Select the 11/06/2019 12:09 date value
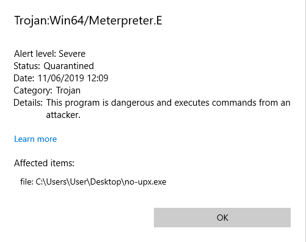Viewport: 306px width, 242px height. click(73, 78)
